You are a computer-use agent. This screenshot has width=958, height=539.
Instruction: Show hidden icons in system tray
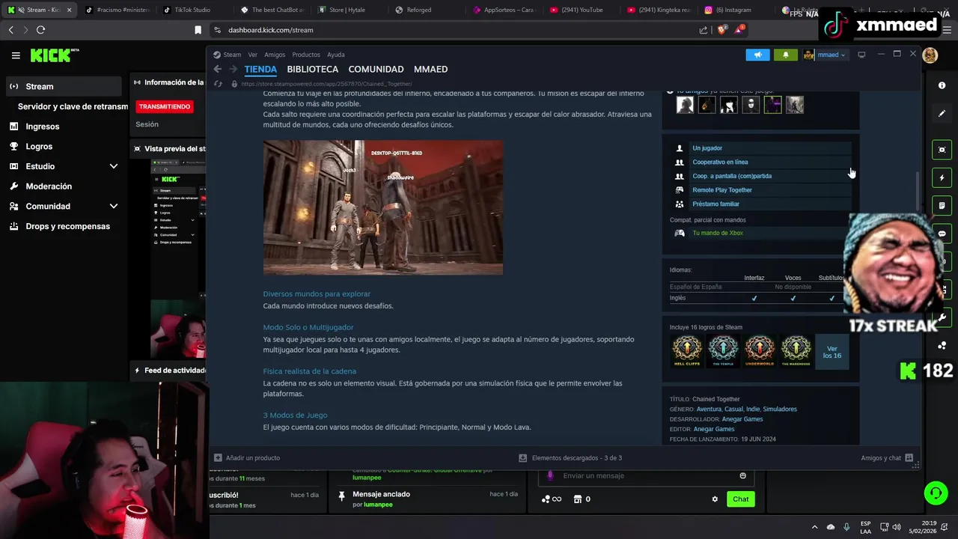(x=814, y=527)
